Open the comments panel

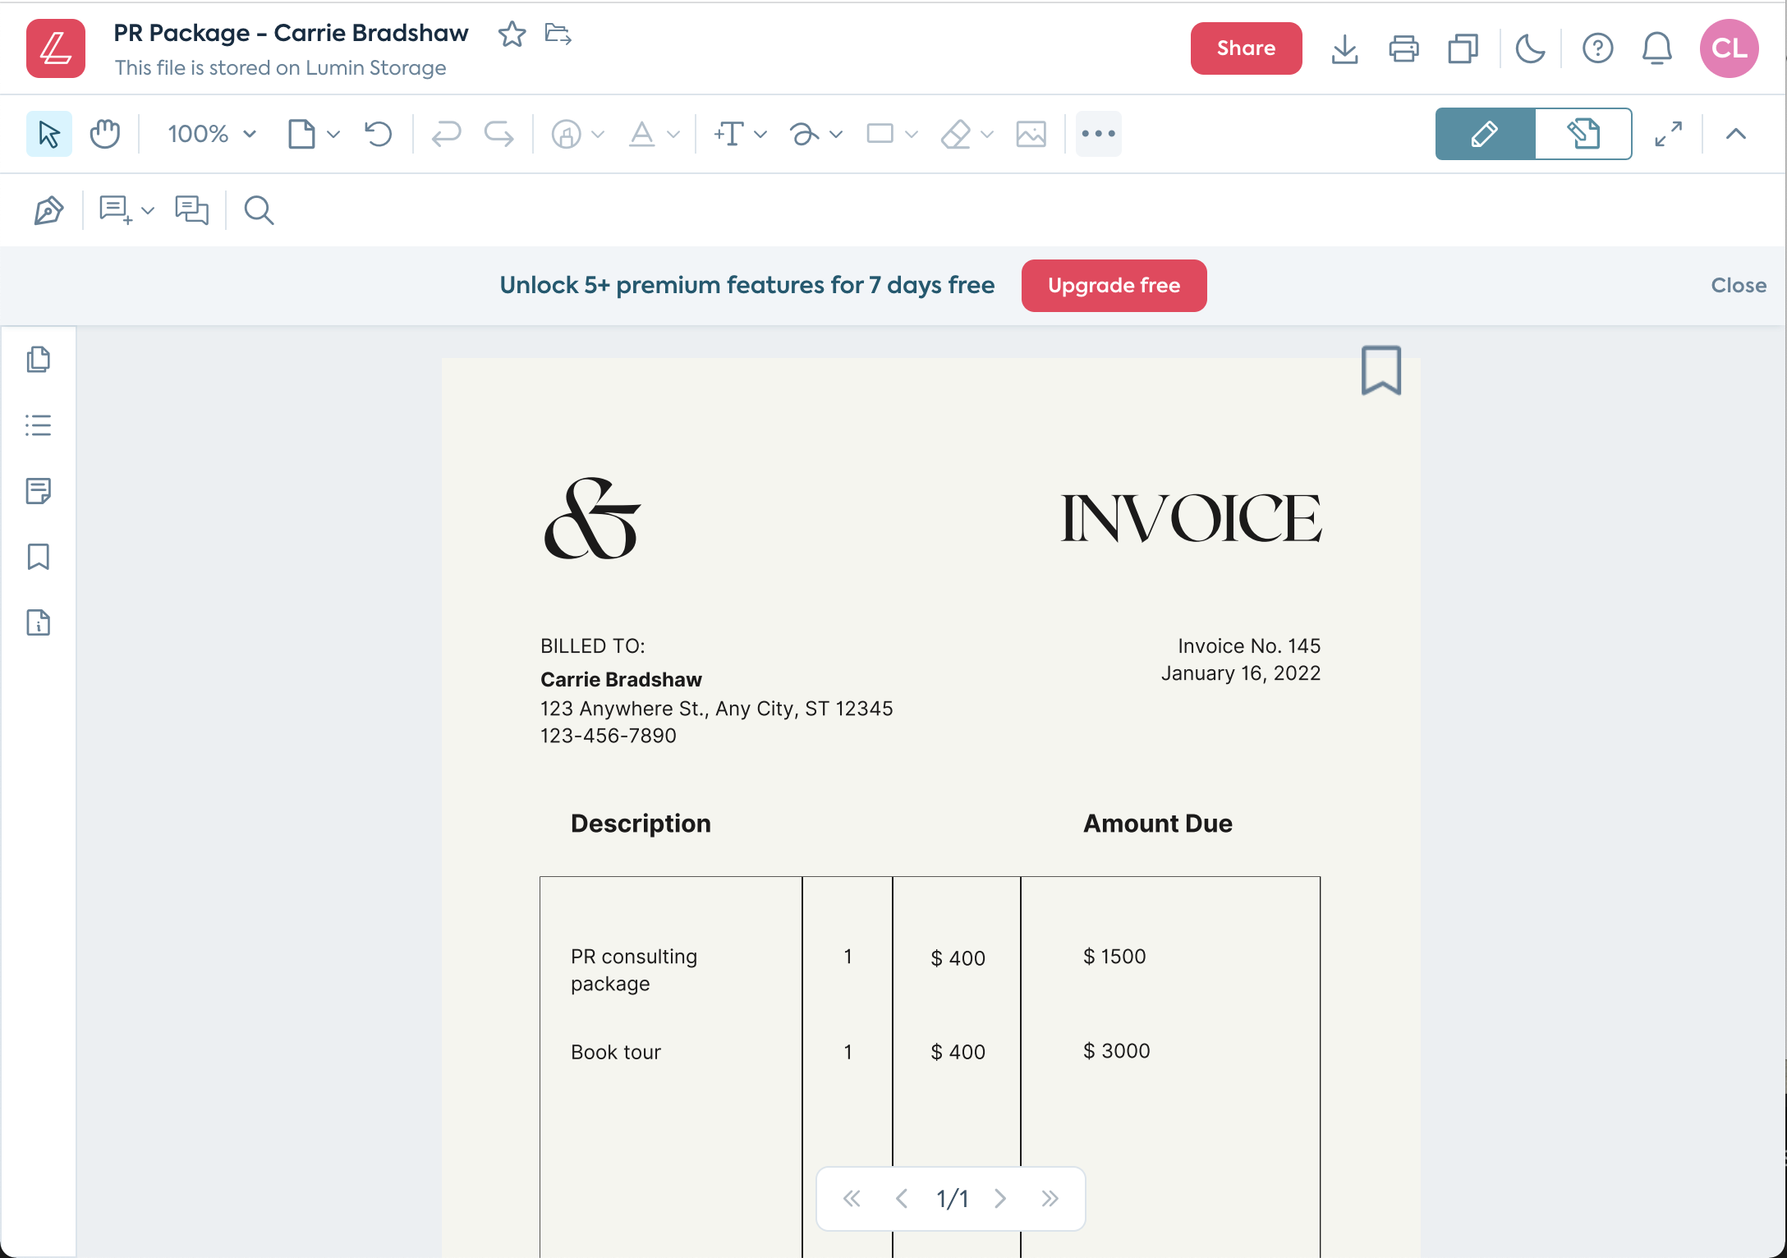tap(191, 210)
